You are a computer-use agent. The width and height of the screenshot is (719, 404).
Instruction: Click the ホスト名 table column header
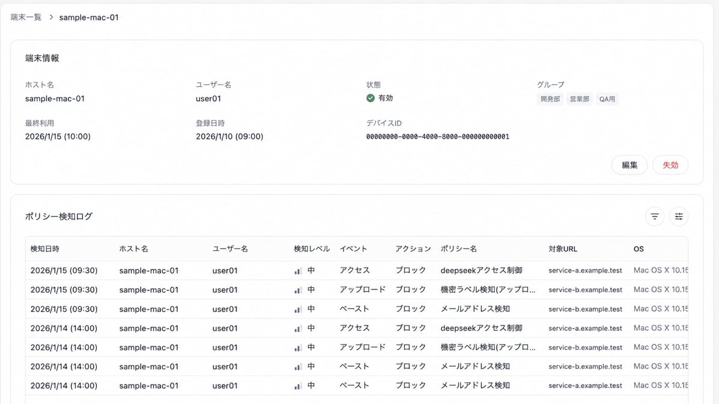click(133, 249)
